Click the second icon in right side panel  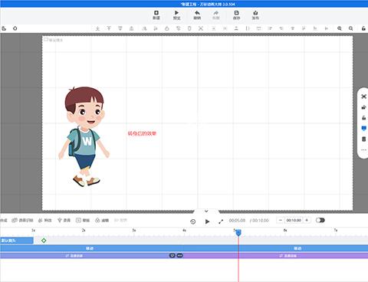tap(363, 107)
